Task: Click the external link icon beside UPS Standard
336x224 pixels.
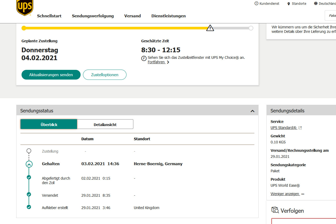Action: point(300,128)
